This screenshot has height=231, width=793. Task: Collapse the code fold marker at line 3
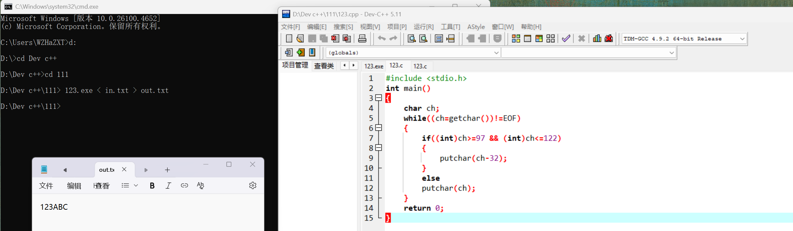[x=379, y=98]
